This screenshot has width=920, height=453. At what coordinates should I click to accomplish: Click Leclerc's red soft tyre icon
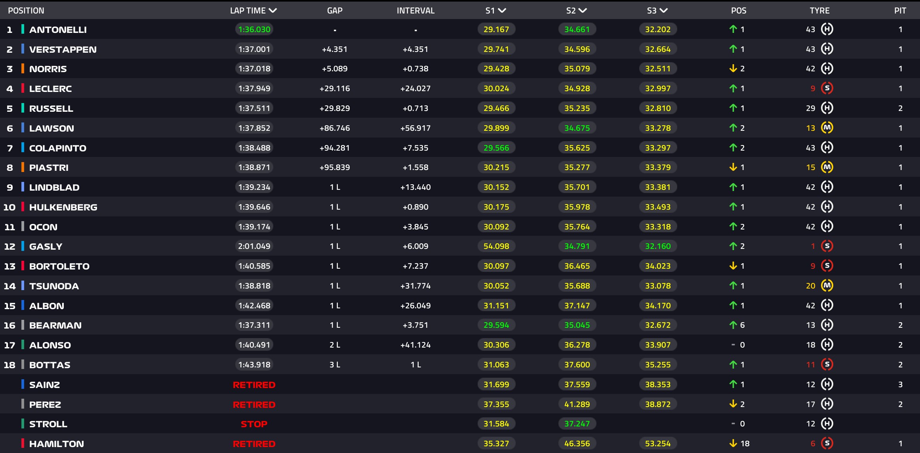[827, 88]
